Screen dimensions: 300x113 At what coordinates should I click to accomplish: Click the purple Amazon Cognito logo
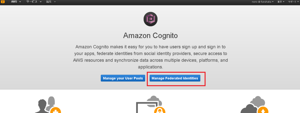click(x=150, y=19)
